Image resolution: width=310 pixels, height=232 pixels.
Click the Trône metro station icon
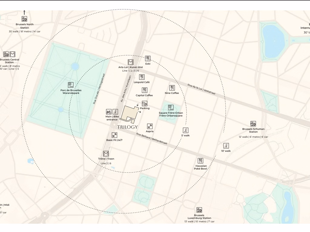tap(106, 153)
